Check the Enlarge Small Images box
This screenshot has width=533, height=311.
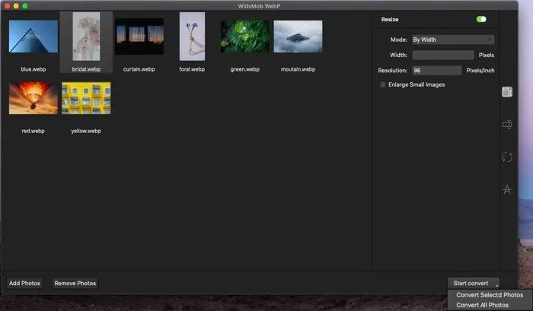coord(383,84)
